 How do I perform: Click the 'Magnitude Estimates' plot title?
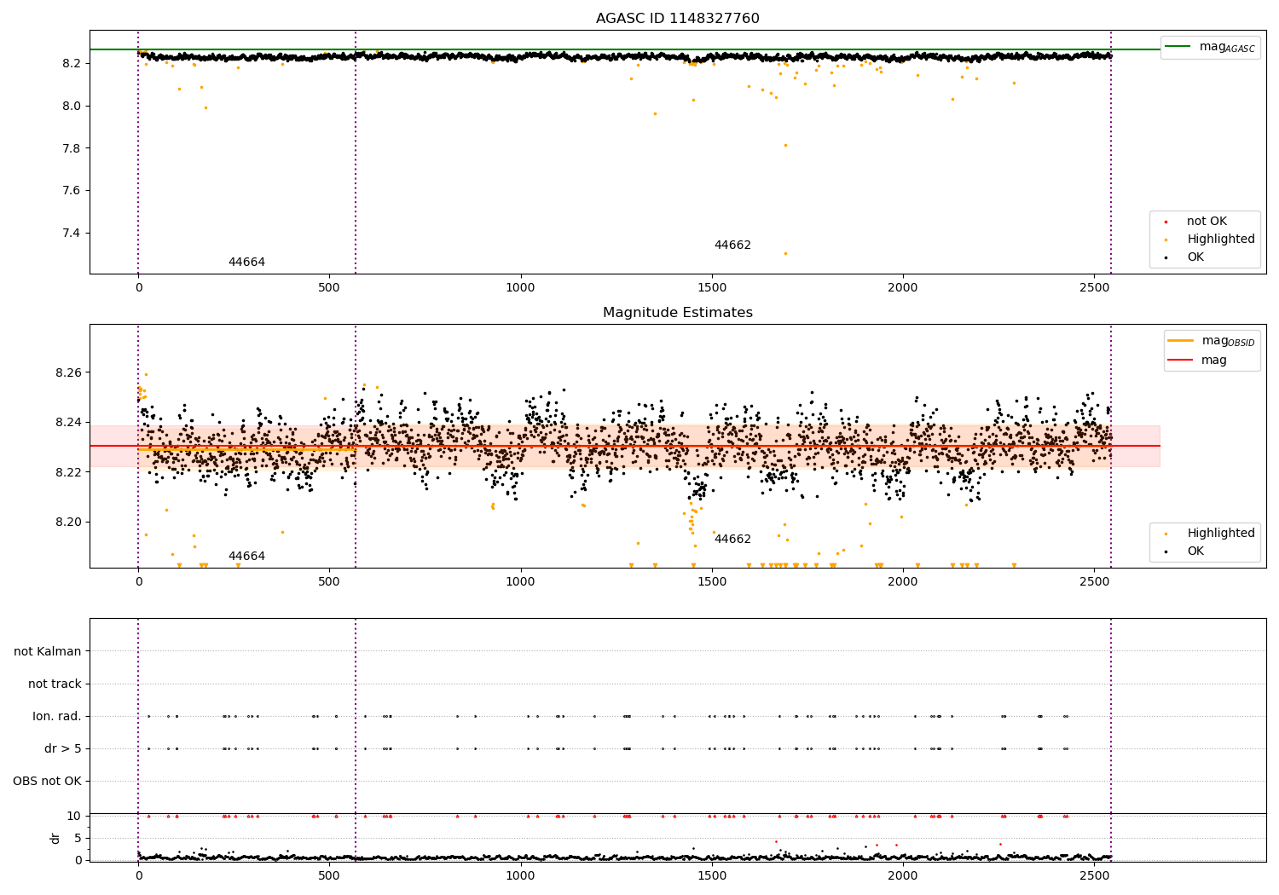[x=677, y=313]
